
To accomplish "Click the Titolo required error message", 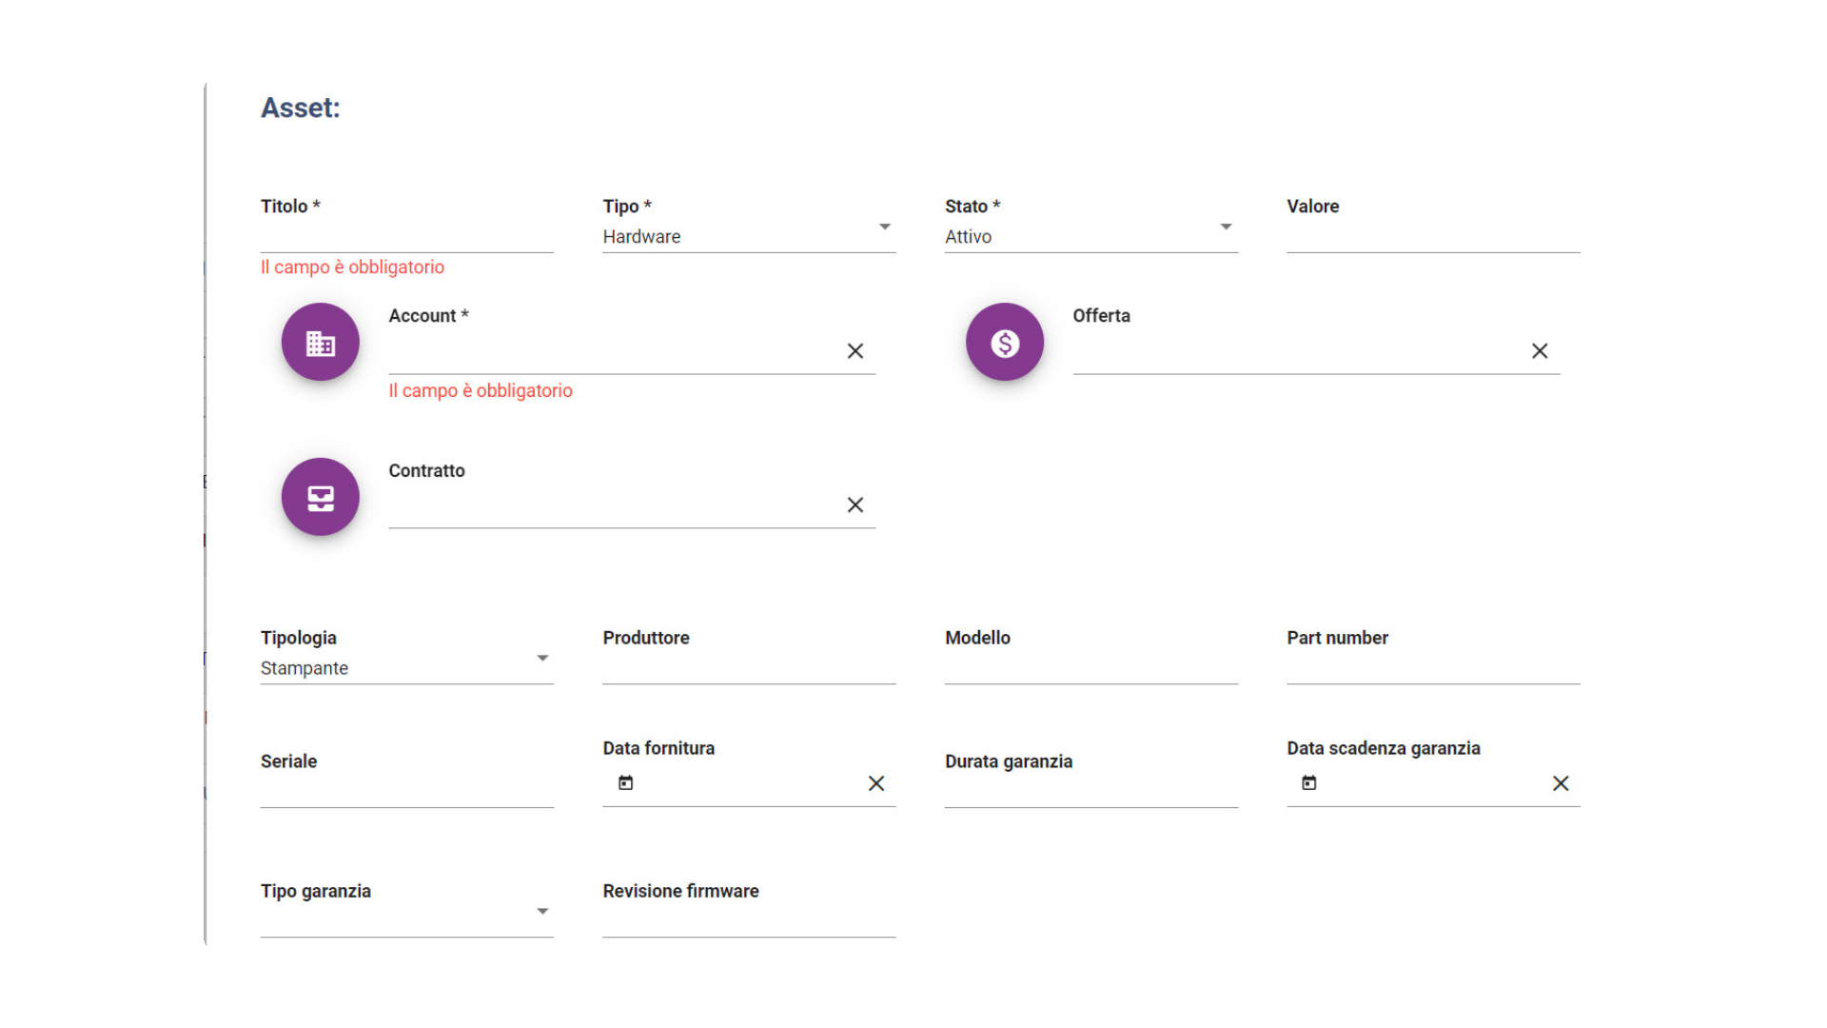I will pyautogui.click(x=352, y=267).
